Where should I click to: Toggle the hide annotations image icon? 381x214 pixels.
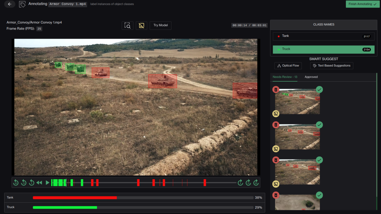tap(141, 25)
